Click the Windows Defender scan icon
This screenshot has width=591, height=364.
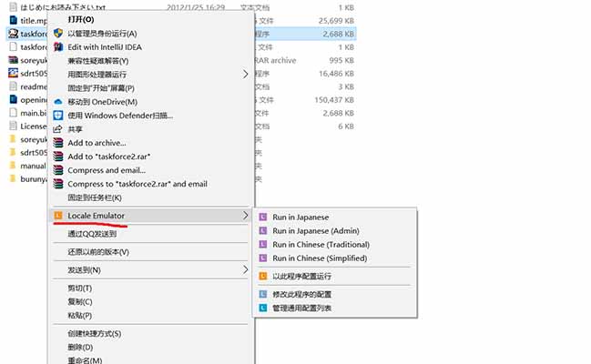click(x=58, y=116)
